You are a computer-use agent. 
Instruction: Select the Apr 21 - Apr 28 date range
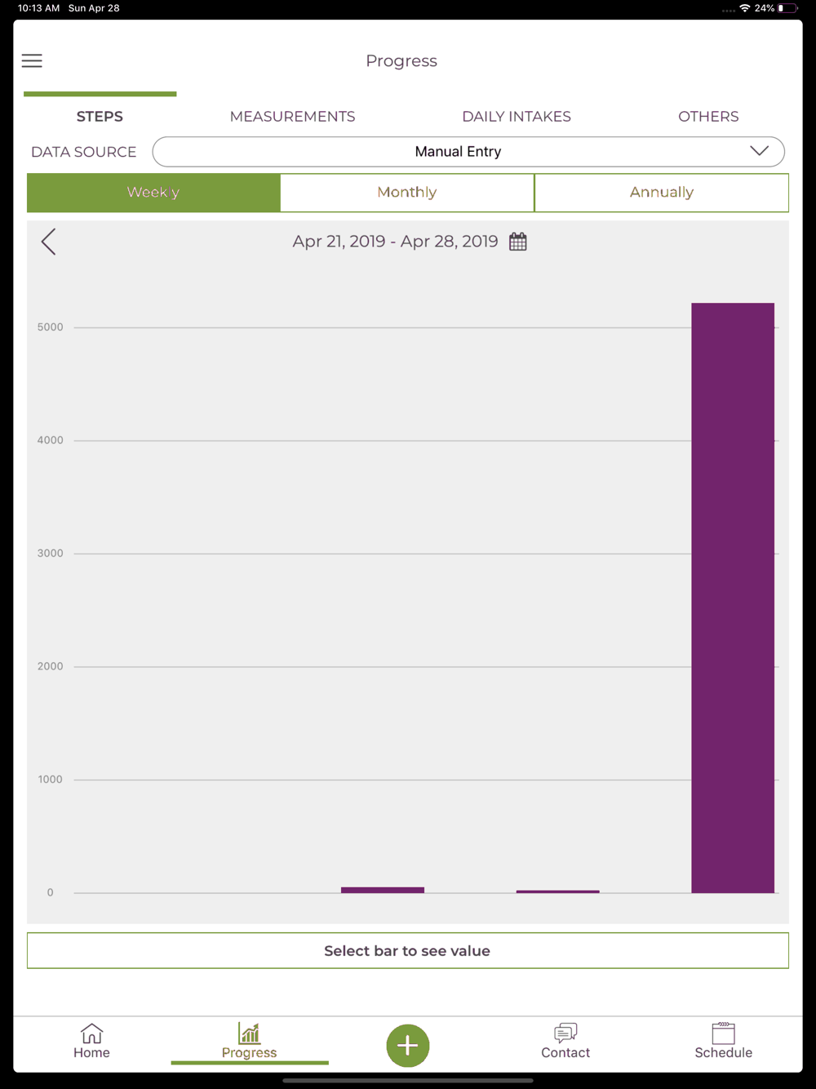(396, 242)
